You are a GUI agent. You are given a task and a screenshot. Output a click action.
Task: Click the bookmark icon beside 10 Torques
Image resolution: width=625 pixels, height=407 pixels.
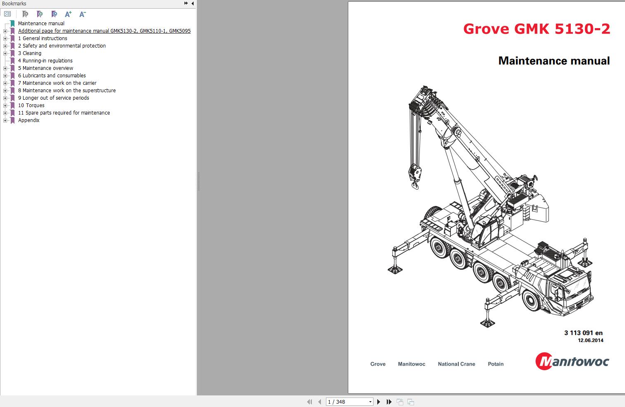click(12, 105)
